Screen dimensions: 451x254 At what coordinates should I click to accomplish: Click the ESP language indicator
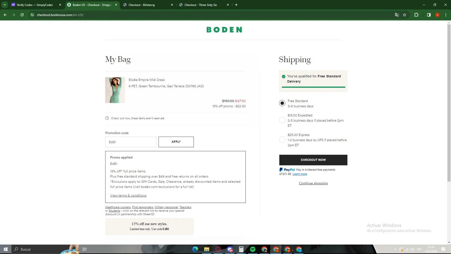tap(419, 249)
